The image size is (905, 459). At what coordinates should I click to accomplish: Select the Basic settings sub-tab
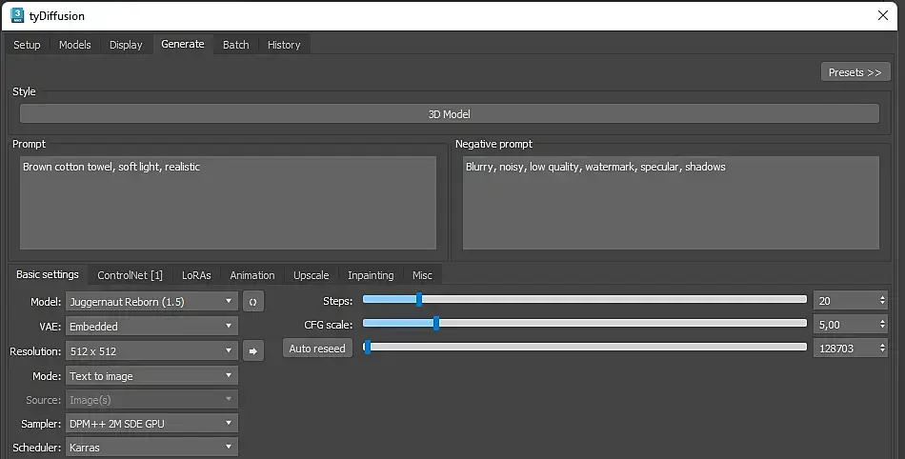click(48, 274)
